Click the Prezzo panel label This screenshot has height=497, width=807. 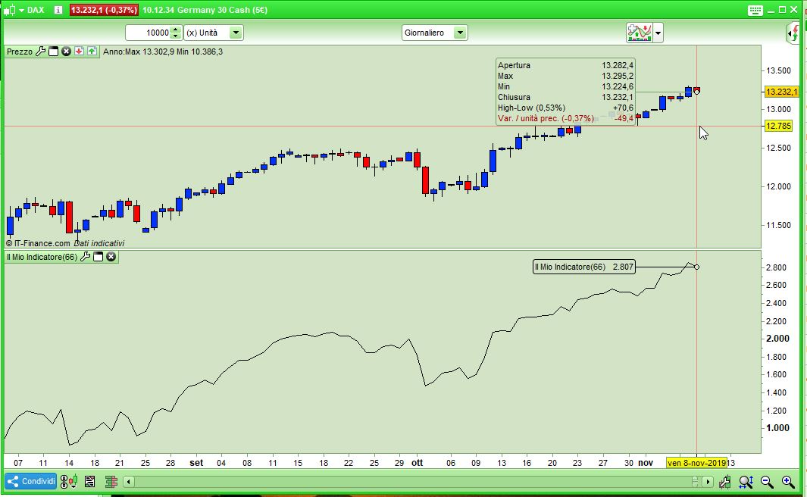tap(20, 52)
